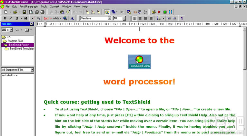Apply the White background color
Image resolution: width=247 pixels, height=136 pixels.
(x=56, y=18)
